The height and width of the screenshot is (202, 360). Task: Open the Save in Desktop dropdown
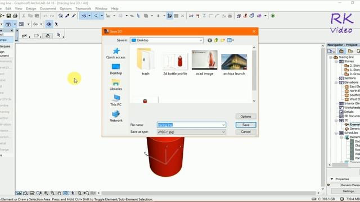point(200,40)
